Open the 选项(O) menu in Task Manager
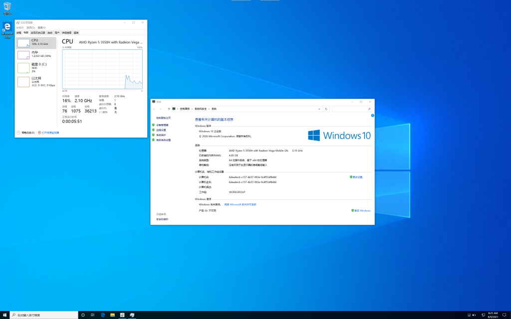The height and width of the screenshot is (319, 511). pyautogui.click(x=30, y=28)
